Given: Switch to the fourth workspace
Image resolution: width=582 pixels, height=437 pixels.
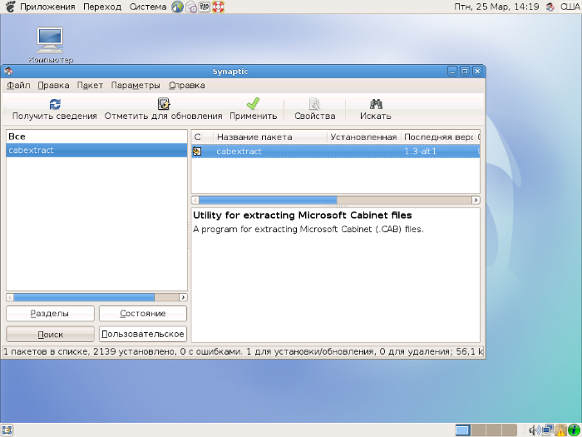Looking at the screenshot, I should coord(509,430).
